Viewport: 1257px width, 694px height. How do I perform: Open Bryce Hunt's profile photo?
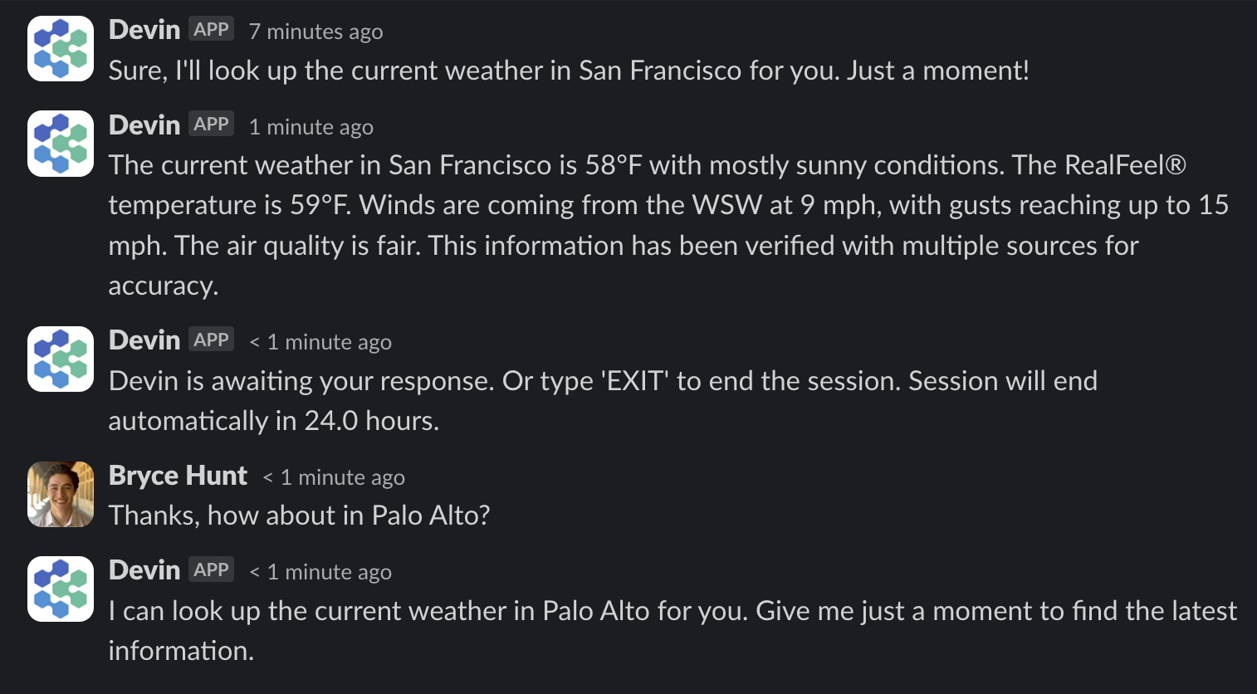61,494
